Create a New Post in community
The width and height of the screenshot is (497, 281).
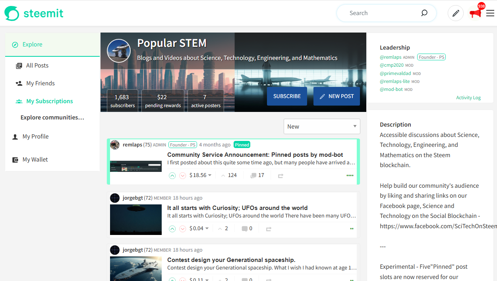coord(336,96)
